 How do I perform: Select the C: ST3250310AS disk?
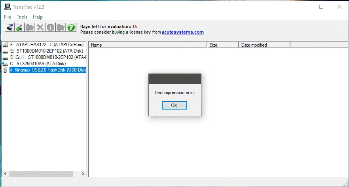(38, 64)
